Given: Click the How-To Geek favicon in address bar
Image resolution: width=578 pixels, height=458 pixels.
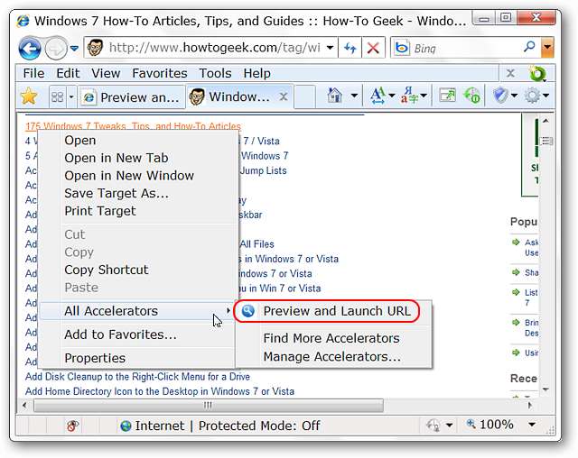Looking at the screenshot, I should (95, 48).
